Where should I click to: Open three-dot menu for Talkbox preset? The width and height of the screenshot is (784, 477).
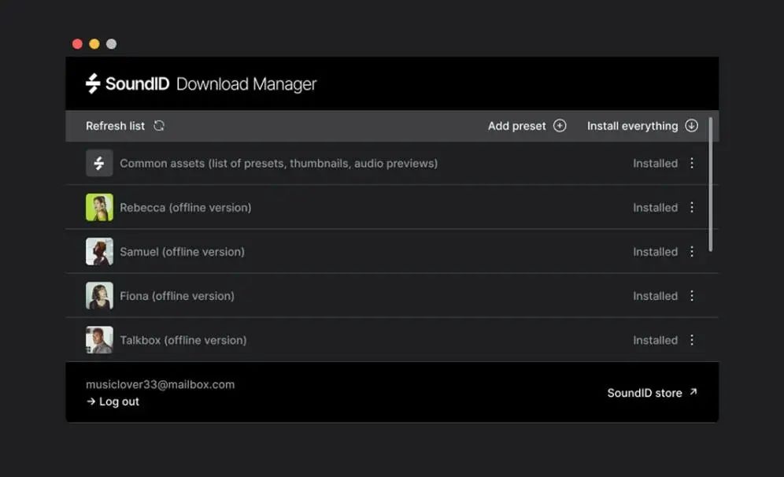click(692, 340)
